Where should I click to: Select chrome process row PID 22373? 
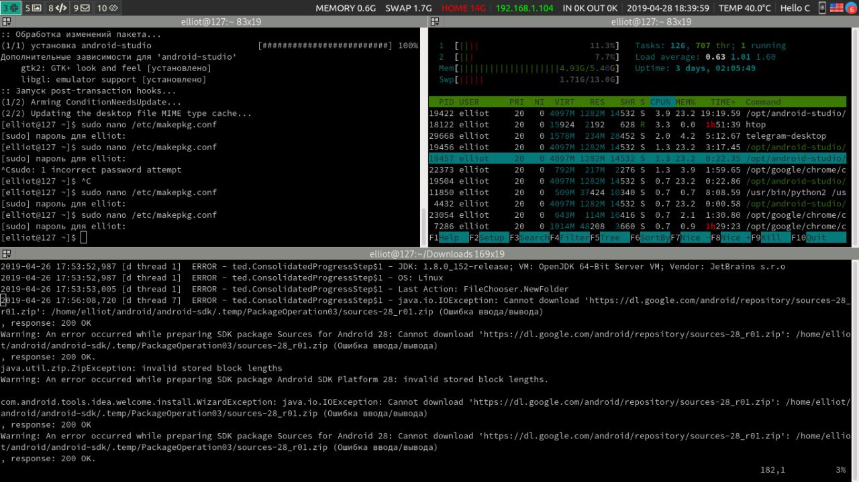click(x=638, y=170)
